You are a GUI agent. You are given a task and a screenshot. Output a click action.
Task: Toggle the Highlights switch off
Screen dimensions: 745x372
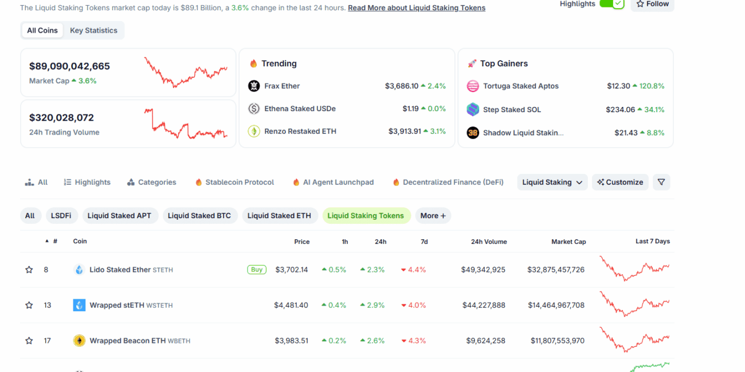(x=611, y=3)
